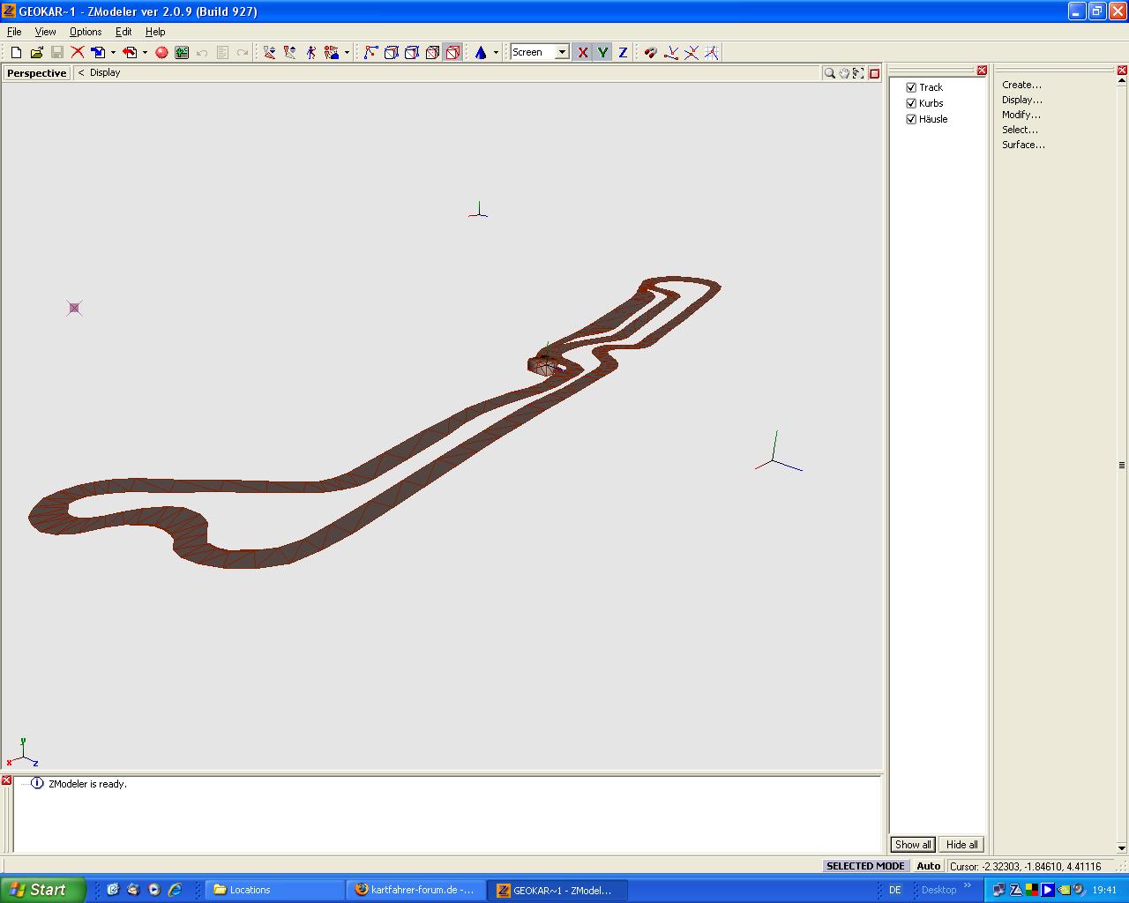Click the zoom magnifier in viewport header
1129x903 pixels.
(x=829, y=73)
